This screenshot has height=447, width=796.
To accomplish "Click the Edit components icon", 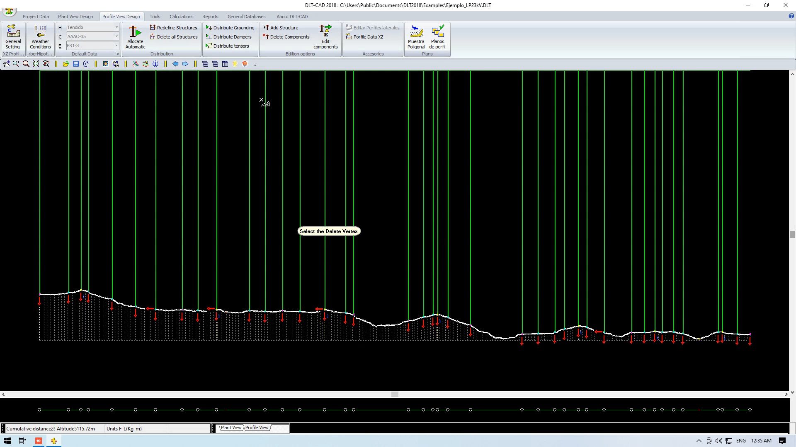I will click(325, 36).
